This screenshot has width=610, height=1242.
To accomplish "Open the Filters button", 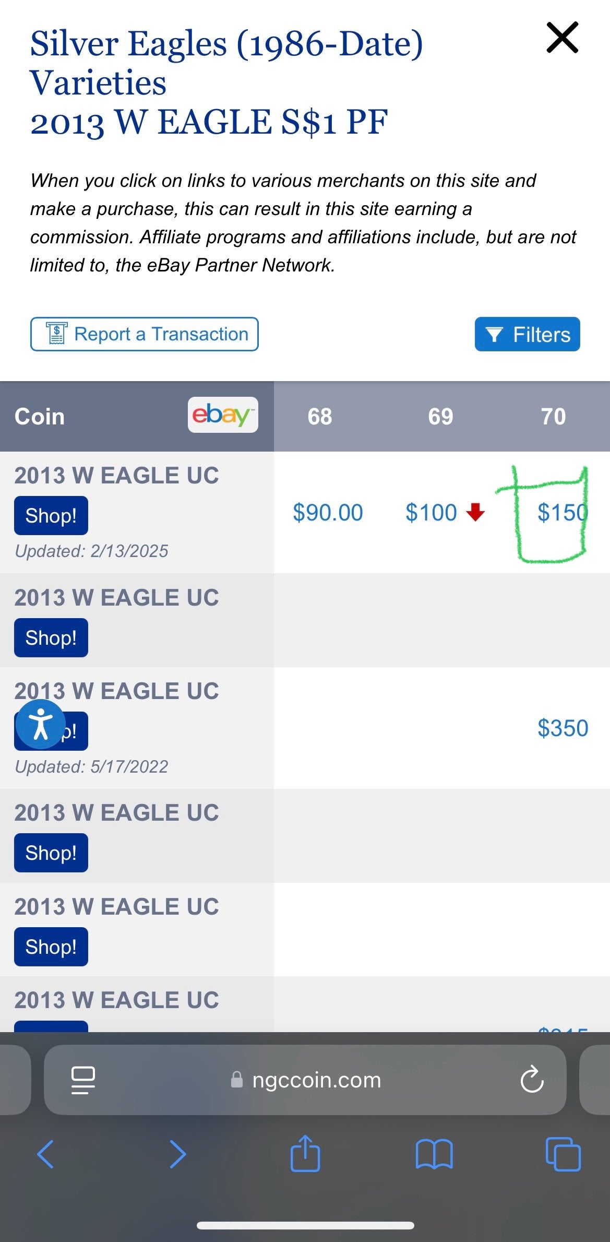I will [527, 334].
